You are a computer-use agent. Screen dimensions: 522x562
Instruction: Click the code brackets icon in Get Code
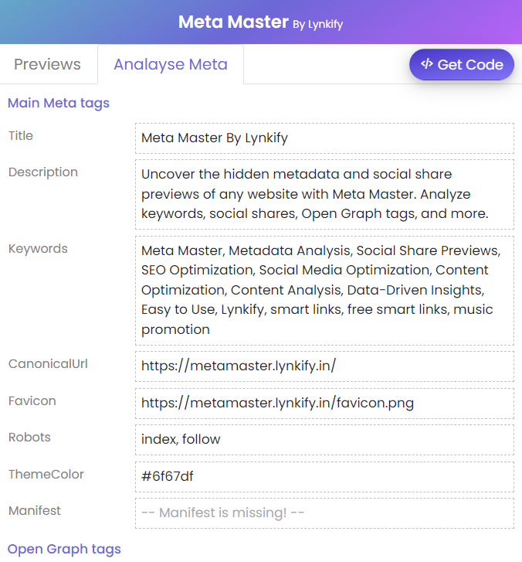pyautogui.click(x=426, y=64)
